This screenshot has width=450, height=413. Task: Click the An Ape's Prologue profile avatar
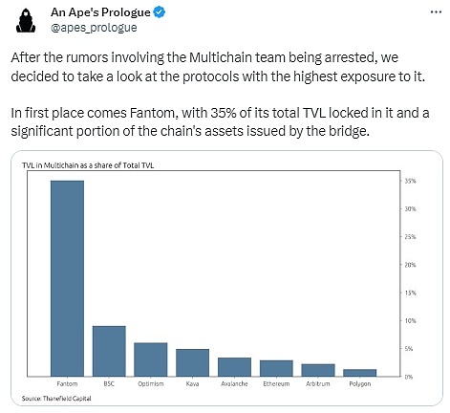point(26,20)
